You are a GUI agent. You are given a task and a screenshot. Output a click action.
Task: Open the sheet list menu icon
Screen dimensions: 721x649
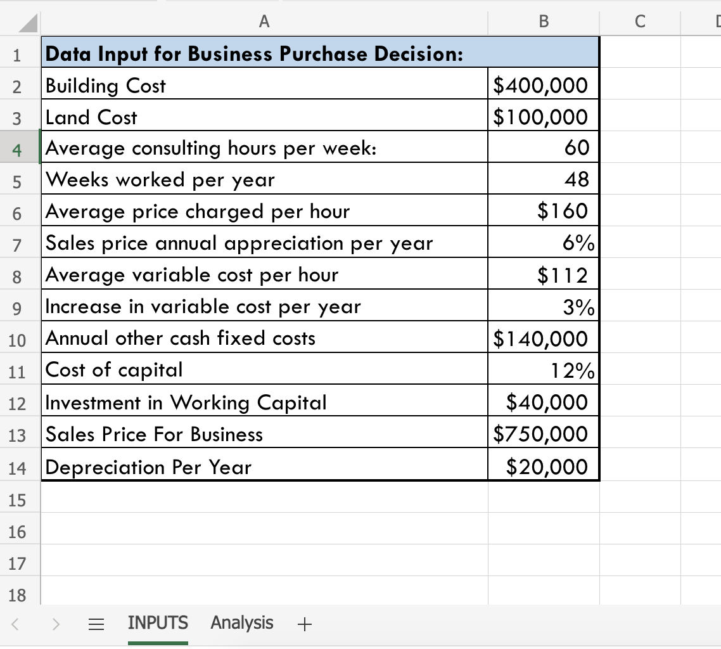pos(96,624)
